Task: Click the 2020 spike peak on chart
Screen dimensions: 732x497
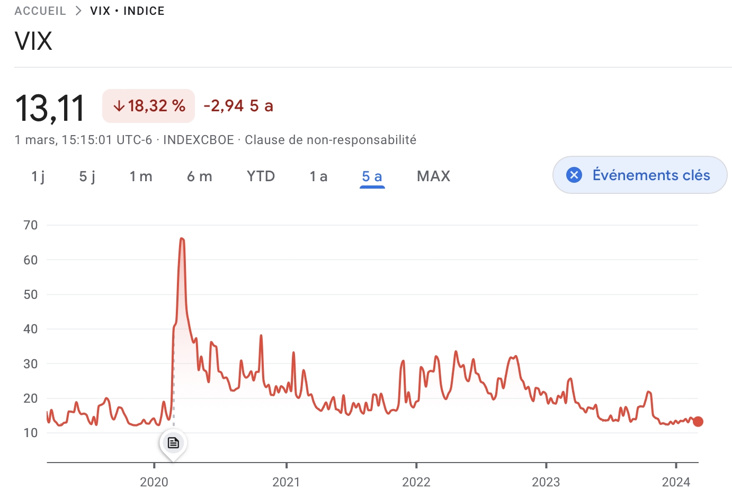Action: 182,239
